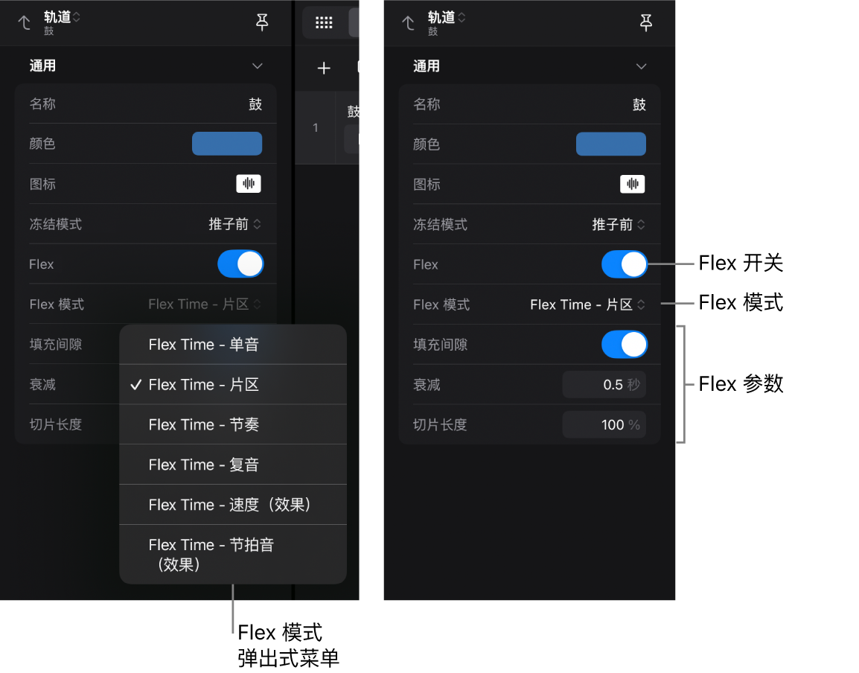Screen dimensions: 859x673
Task: Collapse the 通用 section
Action: (257, 66)
